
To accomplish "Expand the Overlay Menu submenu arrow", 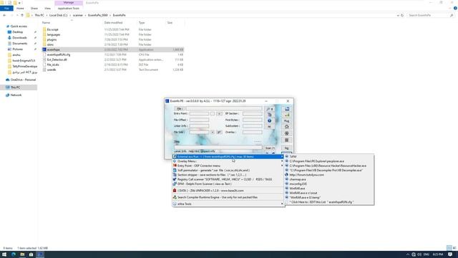I will 282,161.
